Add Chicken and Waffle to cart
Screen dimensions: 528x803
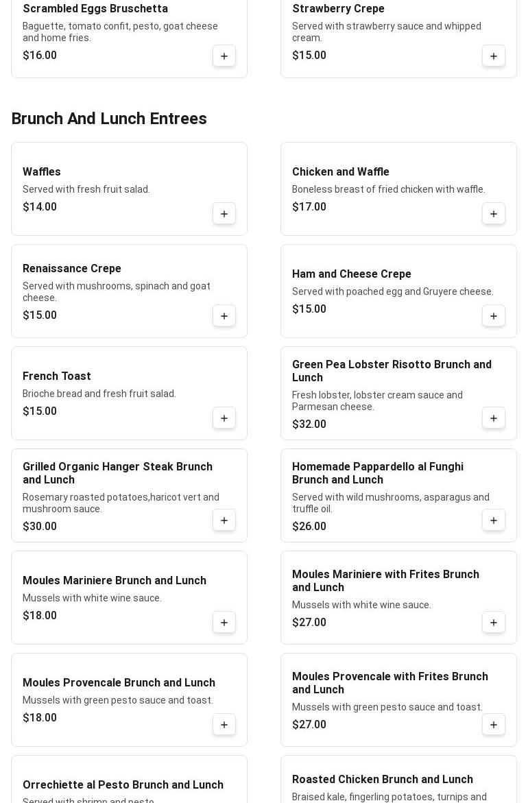(493, 213)
